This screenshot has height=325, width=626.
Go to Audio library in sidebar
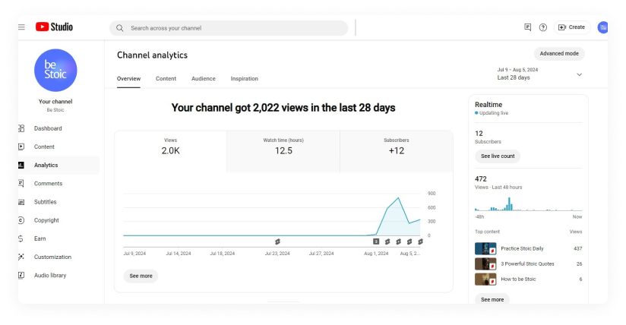(x=50, y=275)
